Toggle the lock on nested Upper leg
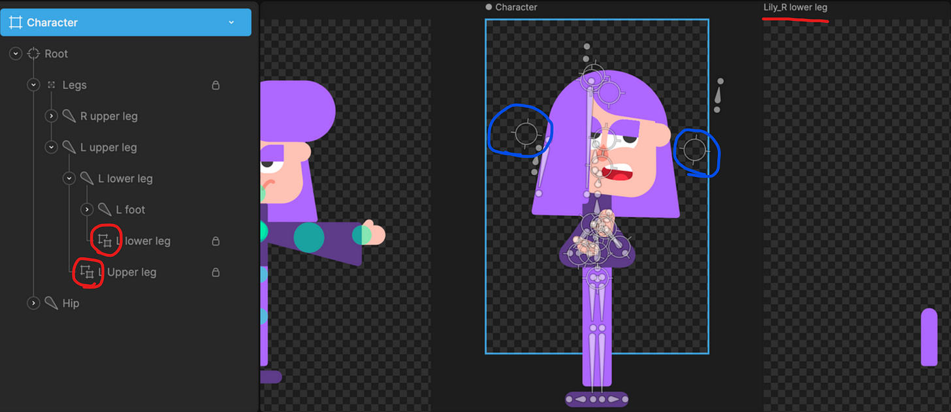 pyautogui.click(x=216, y=272)
